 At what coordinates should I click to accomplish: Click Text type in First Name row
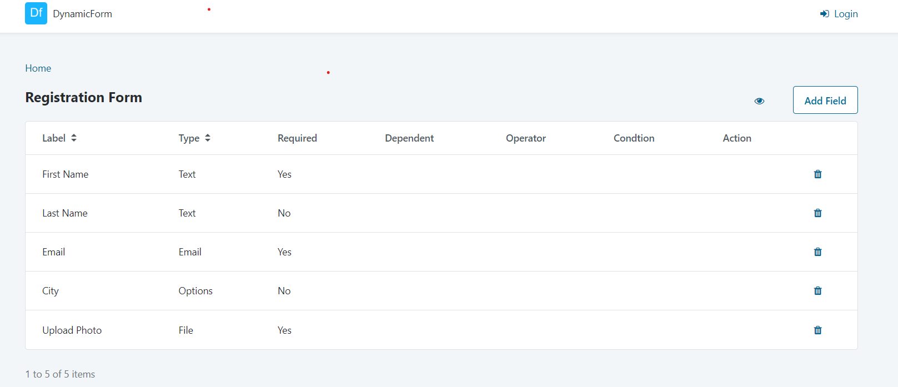click(187, 174)
